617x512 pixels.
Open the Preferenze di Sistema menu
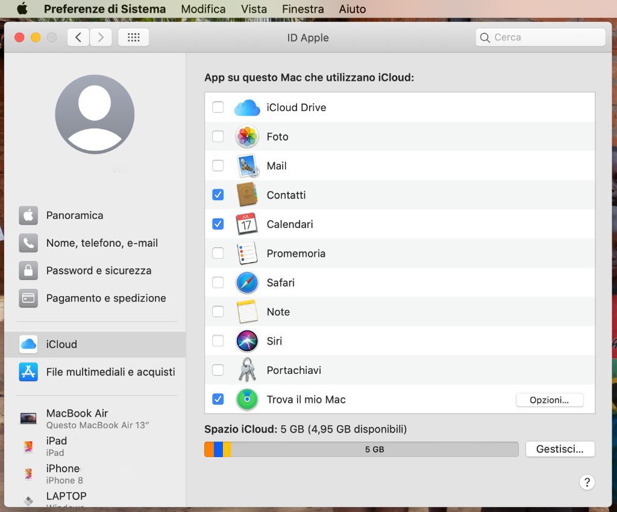(x=105, y=9)
